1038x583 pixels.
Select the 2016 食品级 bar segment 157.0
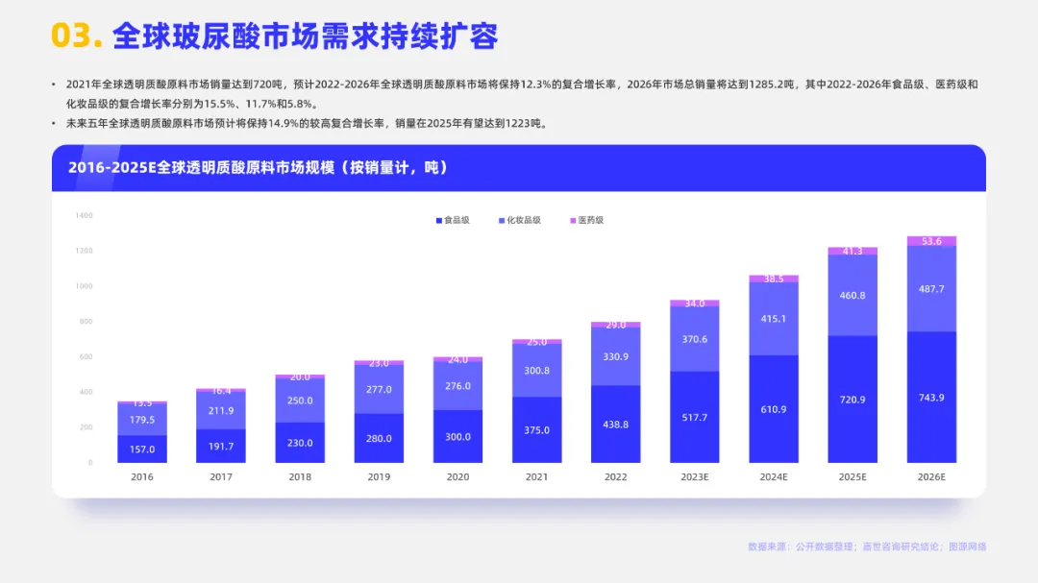click(142, 449)
